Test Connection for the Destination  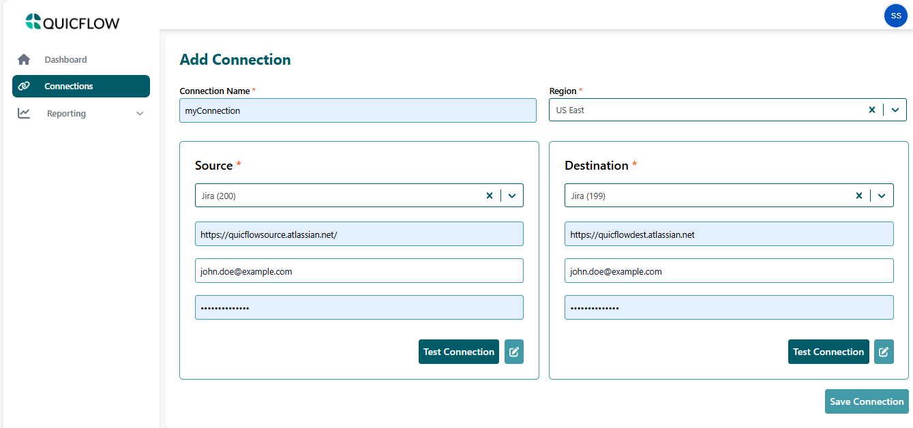click(828, 352)
